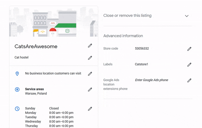Viewport: 202px width, 128px height.
Task: Click Tuesday 8:00 am–6:00 pm hours
Action: [x=49, y=117]
